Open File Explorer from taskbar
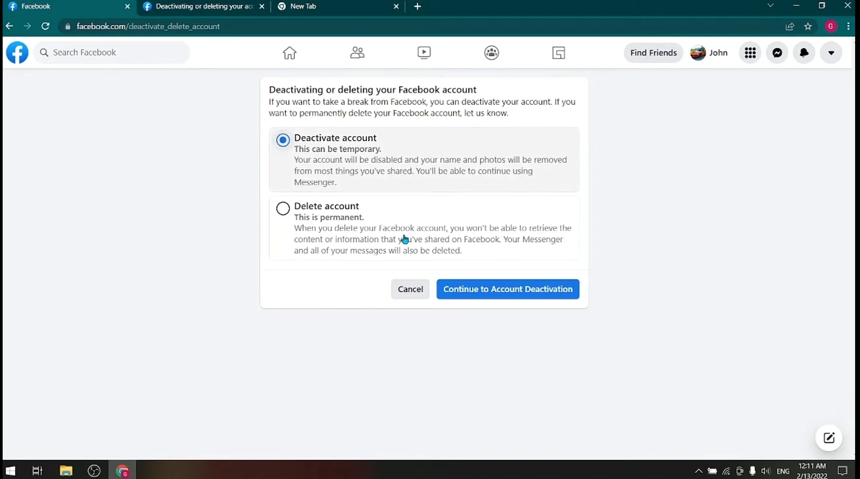 point(66,471)
